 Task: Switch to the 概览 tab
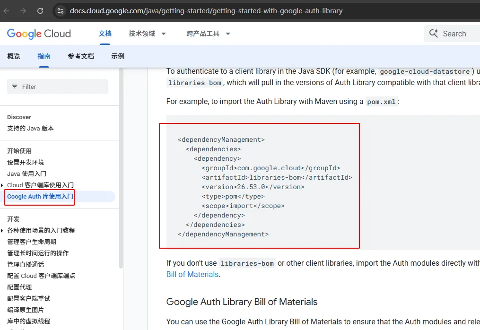point(14,56)
